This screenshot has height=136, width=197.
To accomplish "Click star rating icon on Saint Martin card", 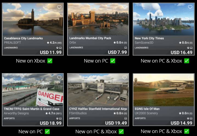I will [47, 113].
